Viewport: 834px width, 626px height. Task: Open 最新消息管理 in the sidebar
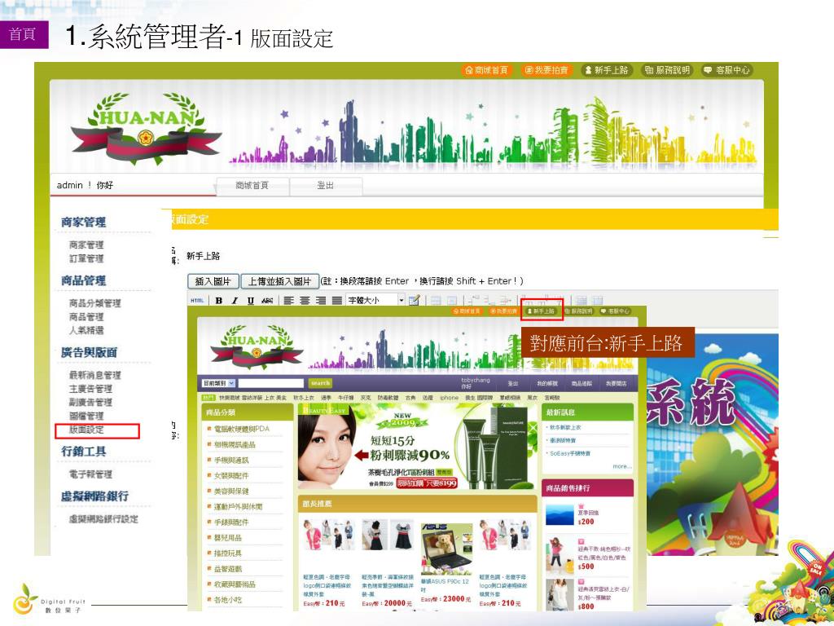[x=94, y=375]
